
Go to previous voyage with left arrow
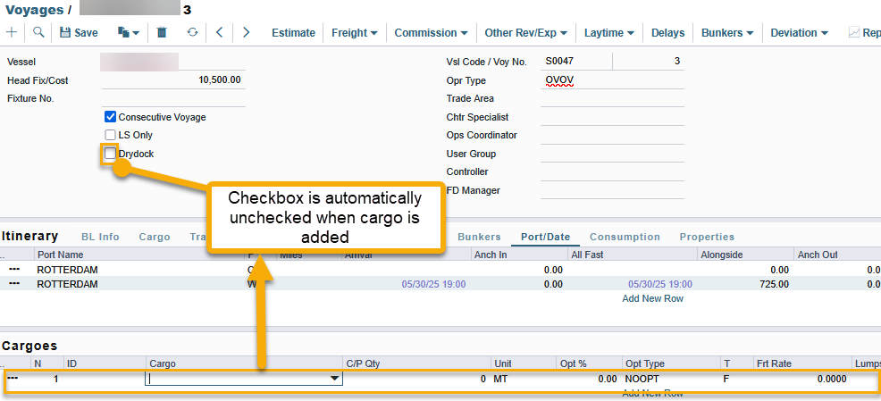[220, 32]
